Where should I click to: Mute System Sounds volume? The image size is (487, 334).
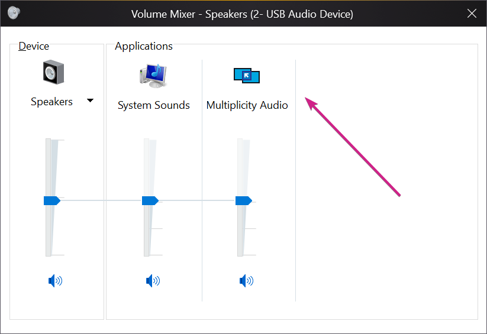click(x=153, y=281)
